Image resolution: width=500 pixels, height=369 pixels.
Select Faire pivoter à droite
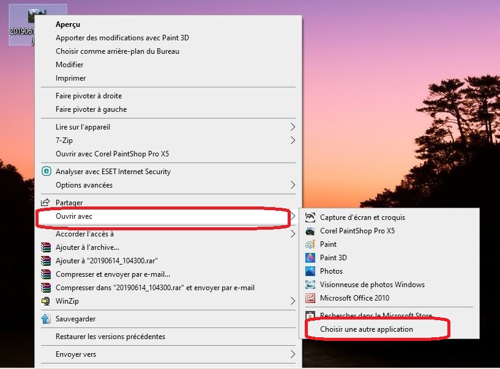[168, 95]
